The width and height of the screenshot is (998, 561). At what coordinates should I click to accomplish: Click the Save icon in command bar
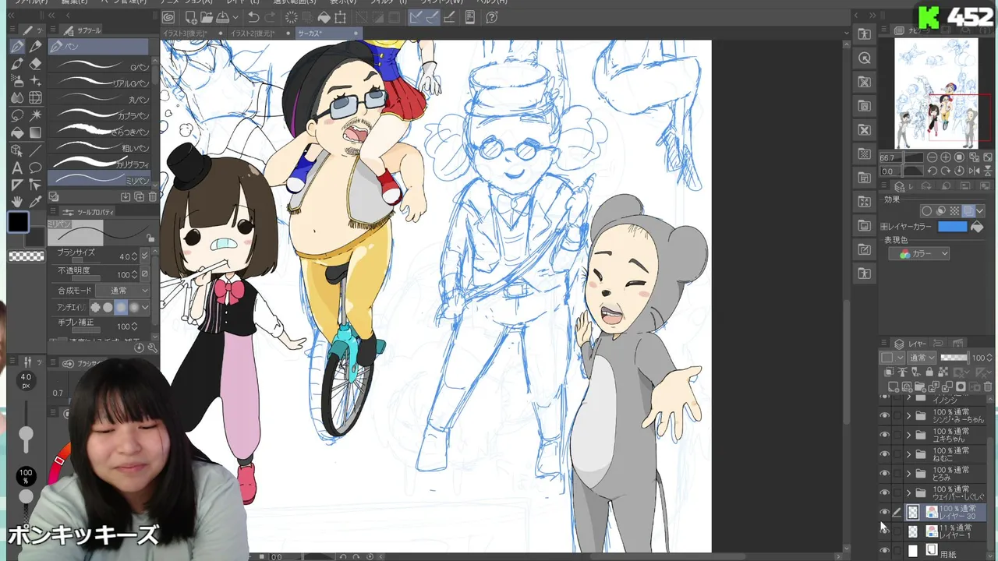(223, 17)
